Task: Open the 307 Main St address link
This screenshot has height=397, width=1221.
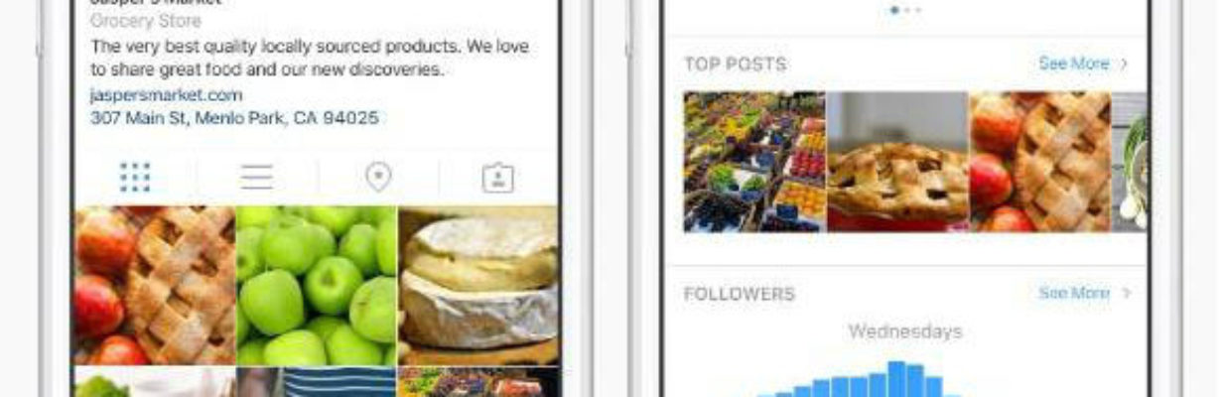Action: pyautogui.click(x=234, y=117)
